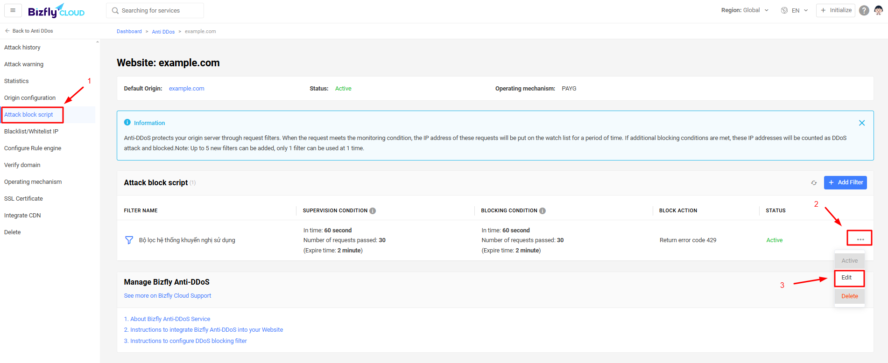Open Instructions to configure DDoS blocking filter

(185, 341)
